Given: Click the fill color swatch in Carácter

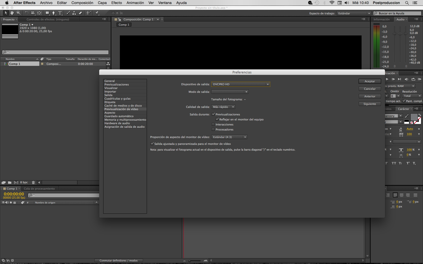Looking at the screenshot, I should (414, 117).
